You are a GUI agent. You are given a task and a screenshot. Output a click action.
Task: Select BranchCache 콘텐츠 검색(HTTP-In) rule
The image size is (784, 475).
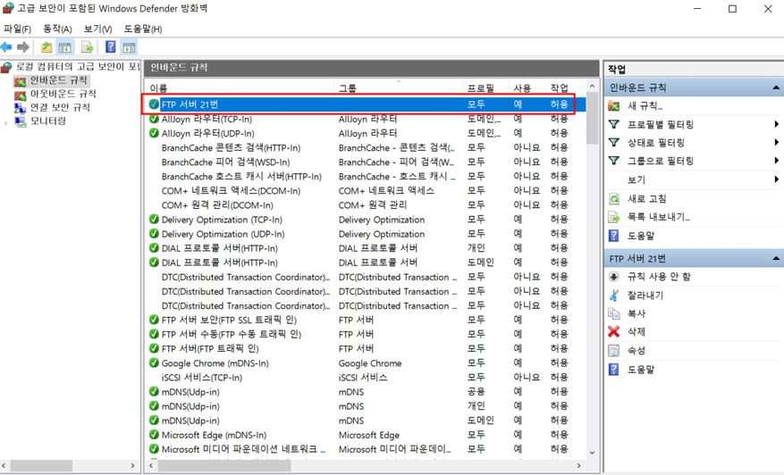(365, 148)
